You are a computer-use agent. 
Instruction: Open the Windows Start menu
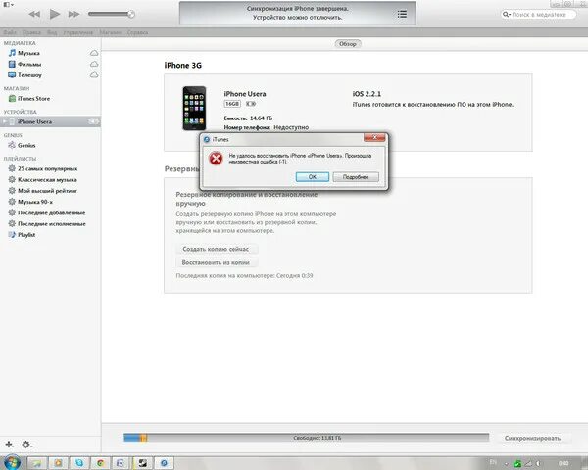click(12, 463)
